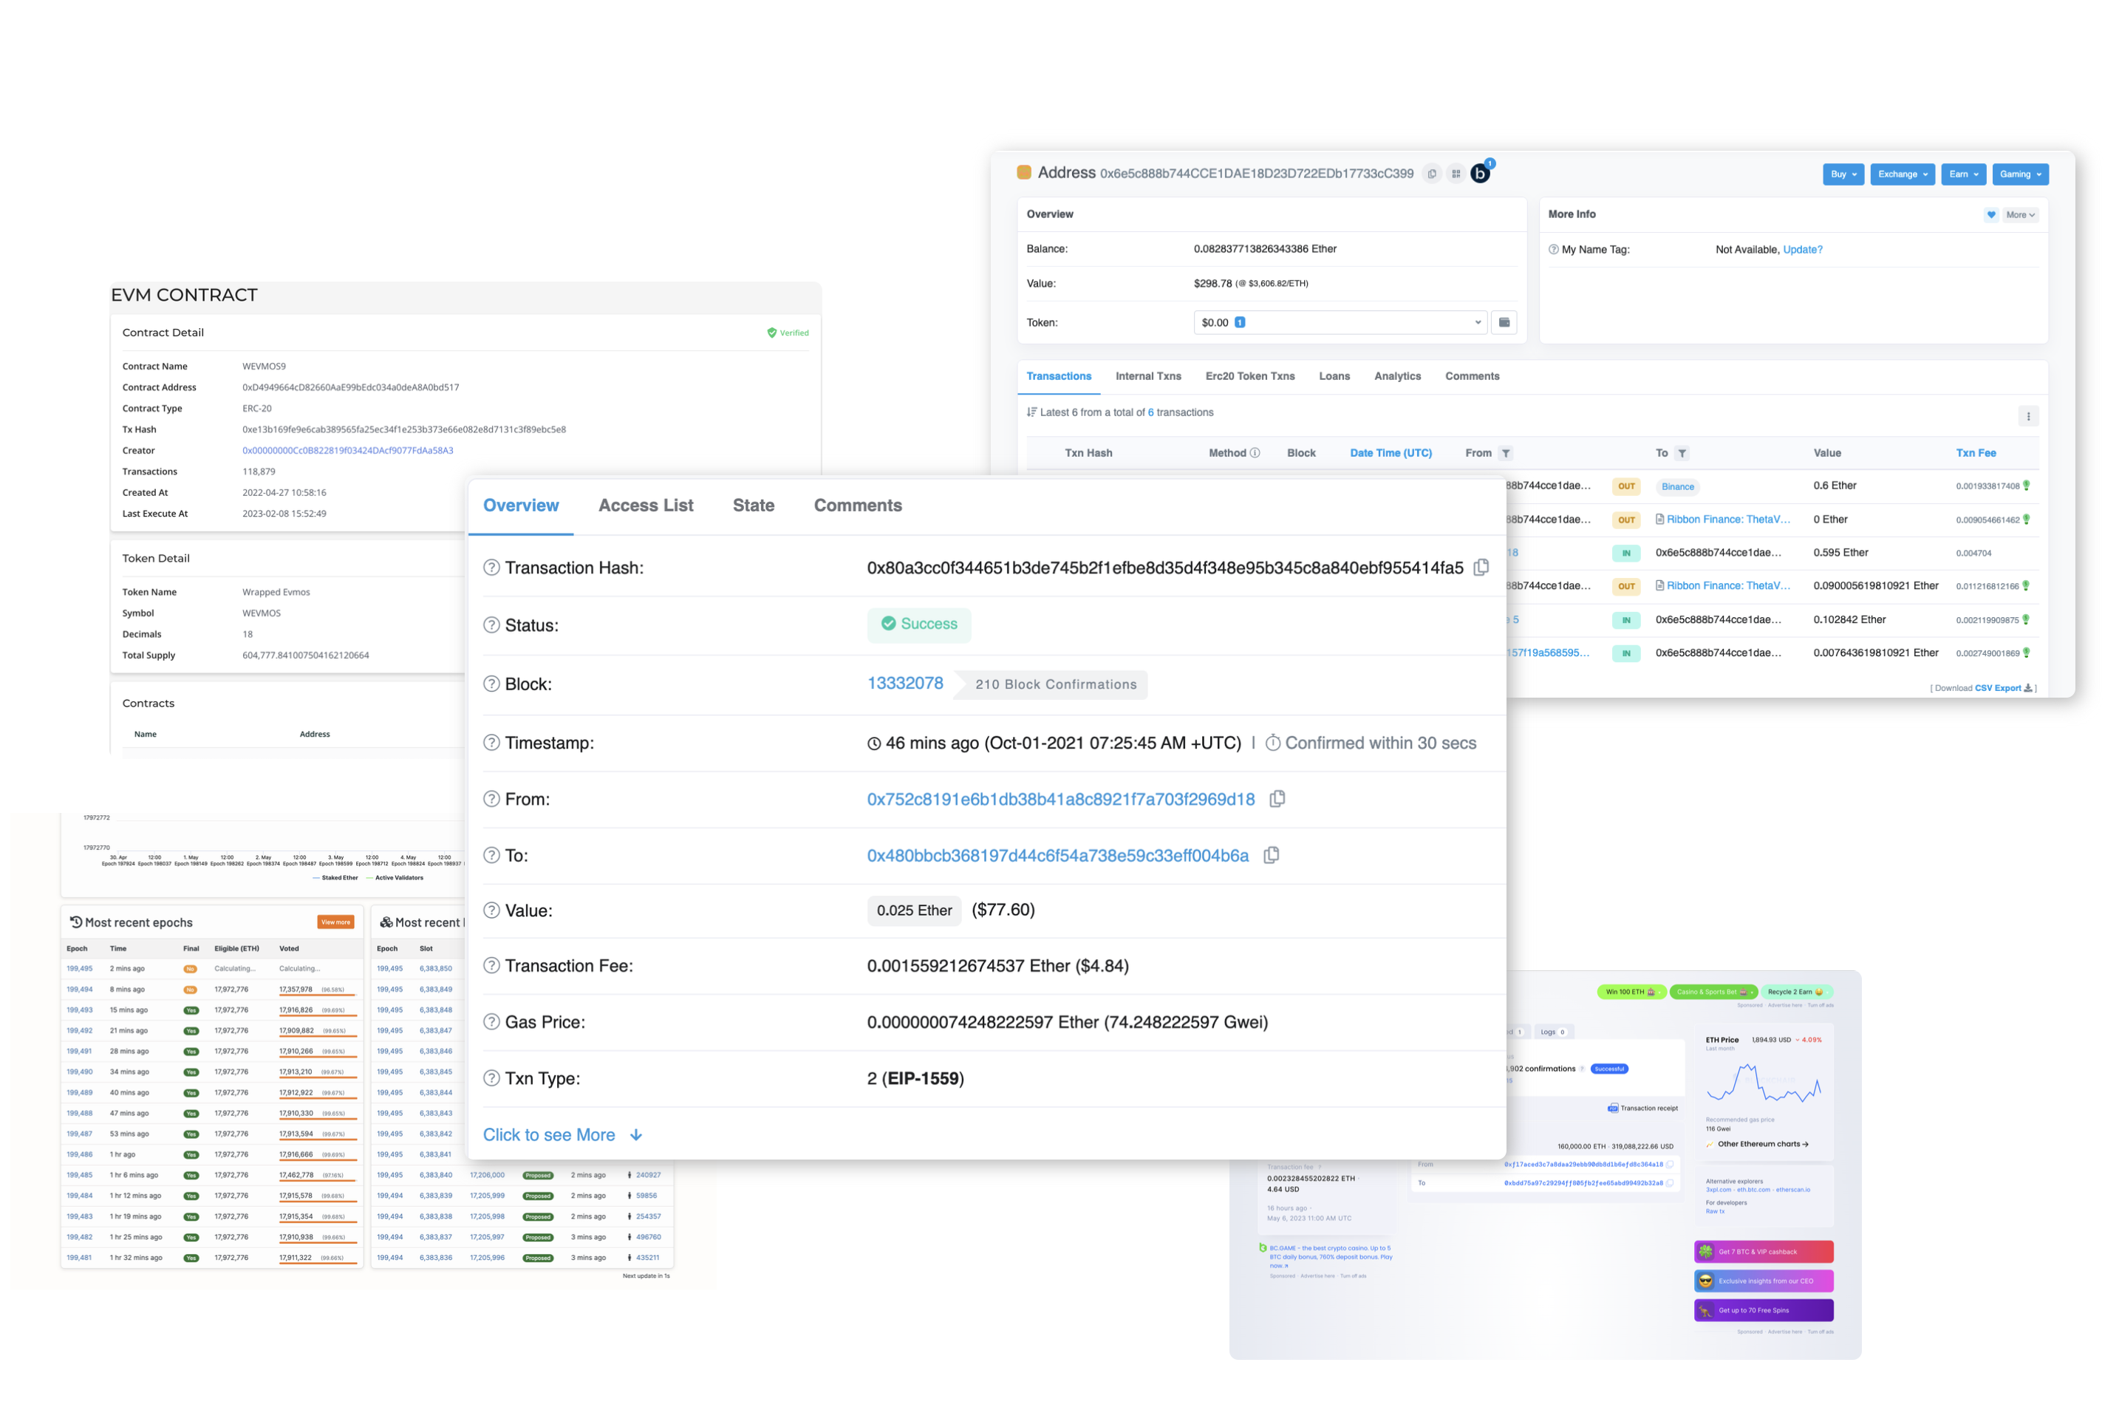Screen dimensions: 2119x1416
Task: Click filter icon next to From column
Action: tap(1506, 453)
